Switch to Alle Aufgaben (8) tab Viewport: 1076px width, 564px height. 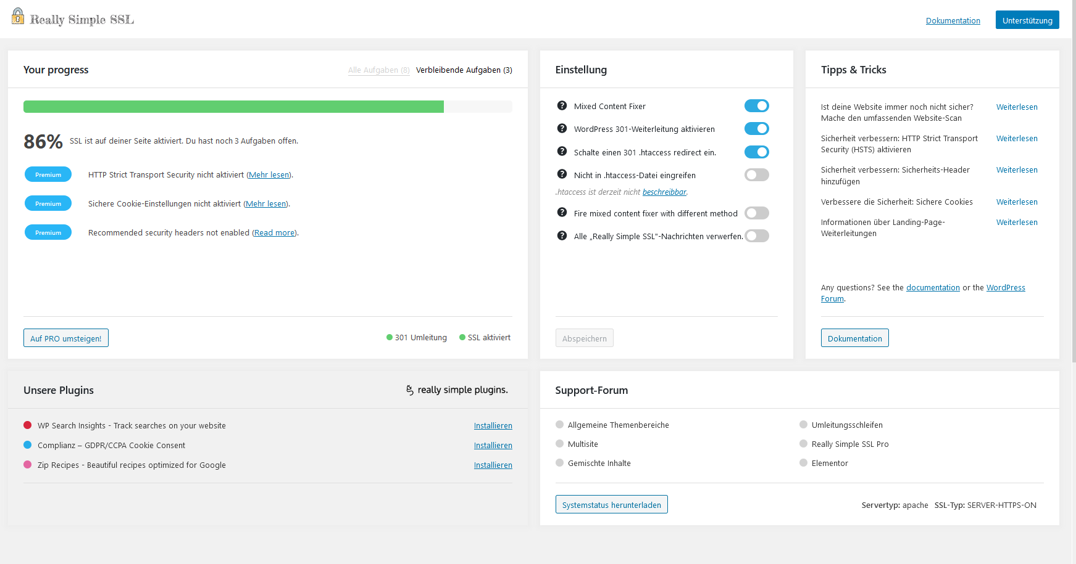point(379,70)
